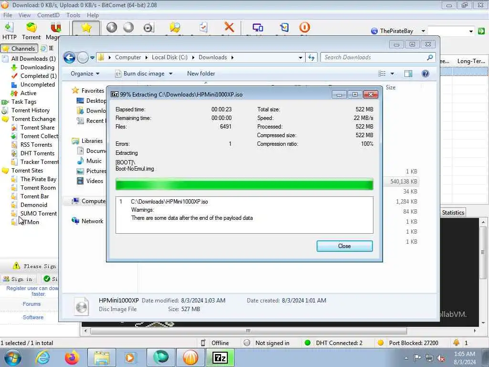
Task: Click the Explorer help question mark icon
Action: coord(425,74)
